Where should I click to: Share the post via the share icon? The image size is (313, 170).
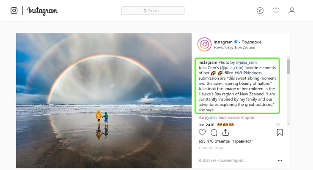(x=225, y=132)
